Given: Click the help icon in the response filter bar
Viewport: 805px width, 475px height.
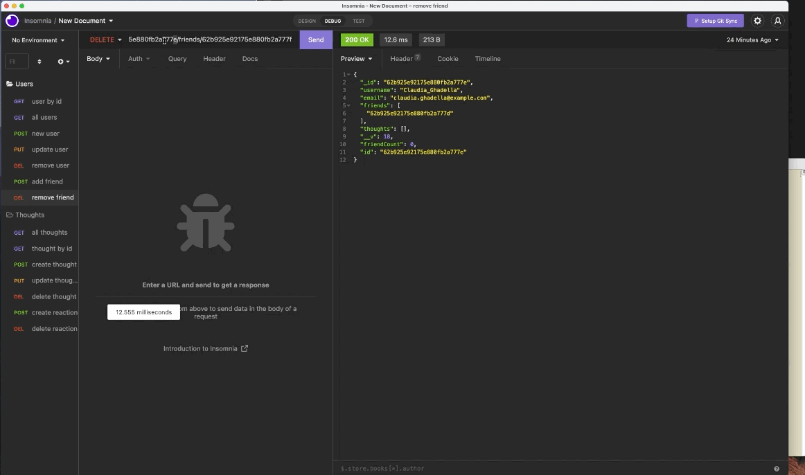Looking at the screenshot, I should click(777, 468).
